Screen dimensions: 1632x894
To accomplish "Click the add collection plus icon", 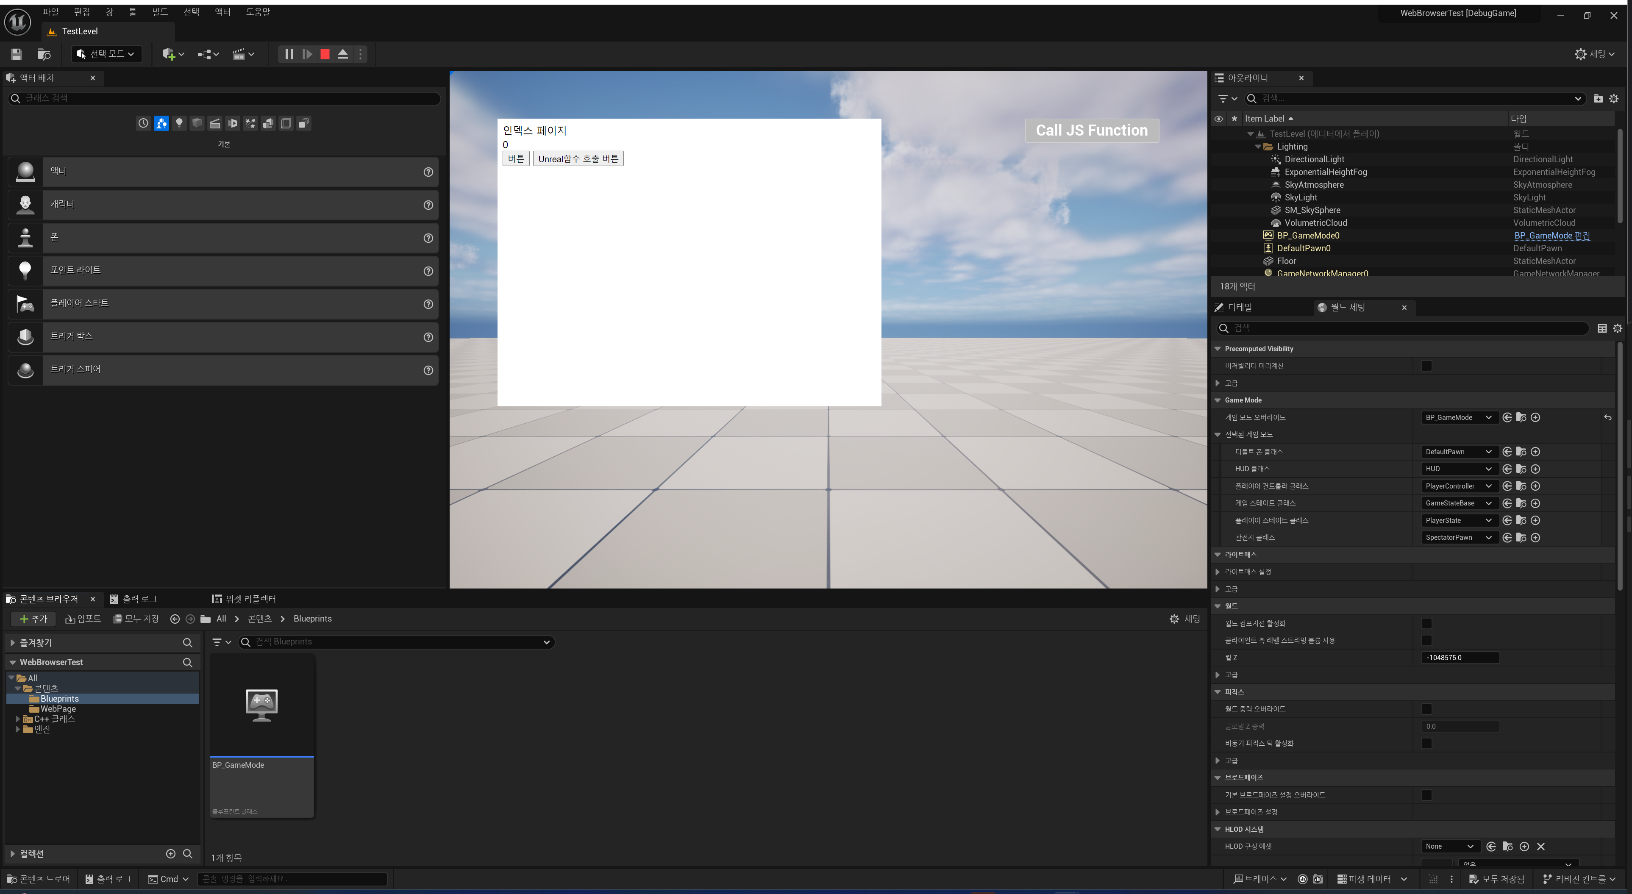I will (x=170, y=854).
